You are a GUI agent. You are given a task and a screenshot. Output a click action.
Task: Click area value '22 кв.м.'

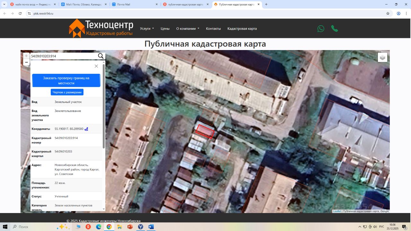[x=60, y=183]
